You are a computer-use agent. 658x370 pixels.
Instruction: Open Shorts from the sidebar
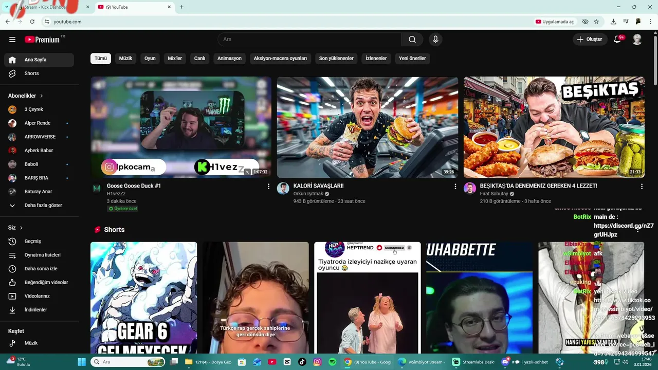click(39, 73)
